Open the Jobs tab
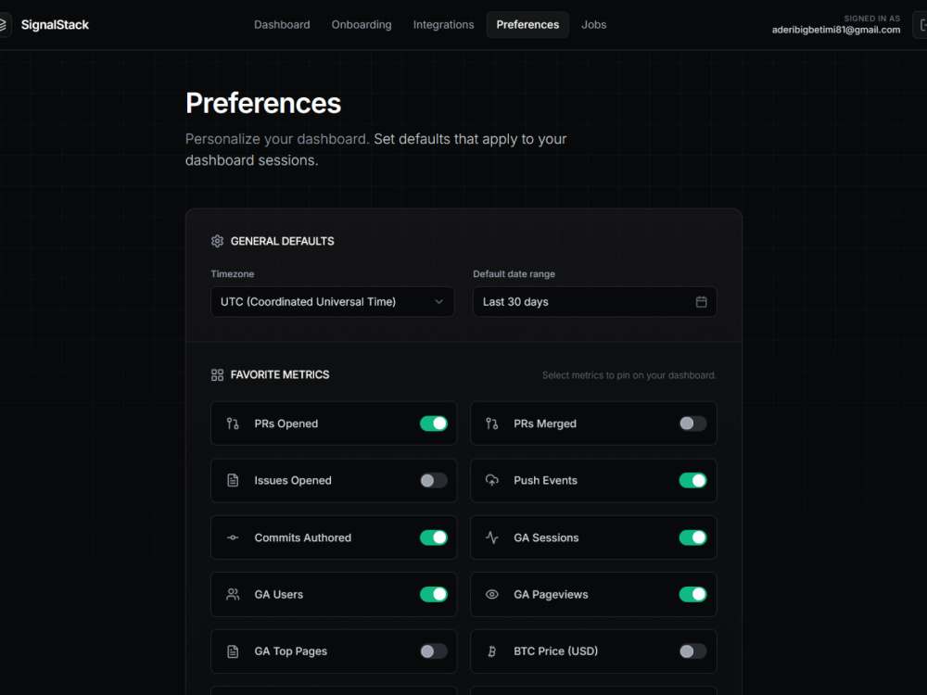Screen dimensions: 927x695 tap(593, 25)
